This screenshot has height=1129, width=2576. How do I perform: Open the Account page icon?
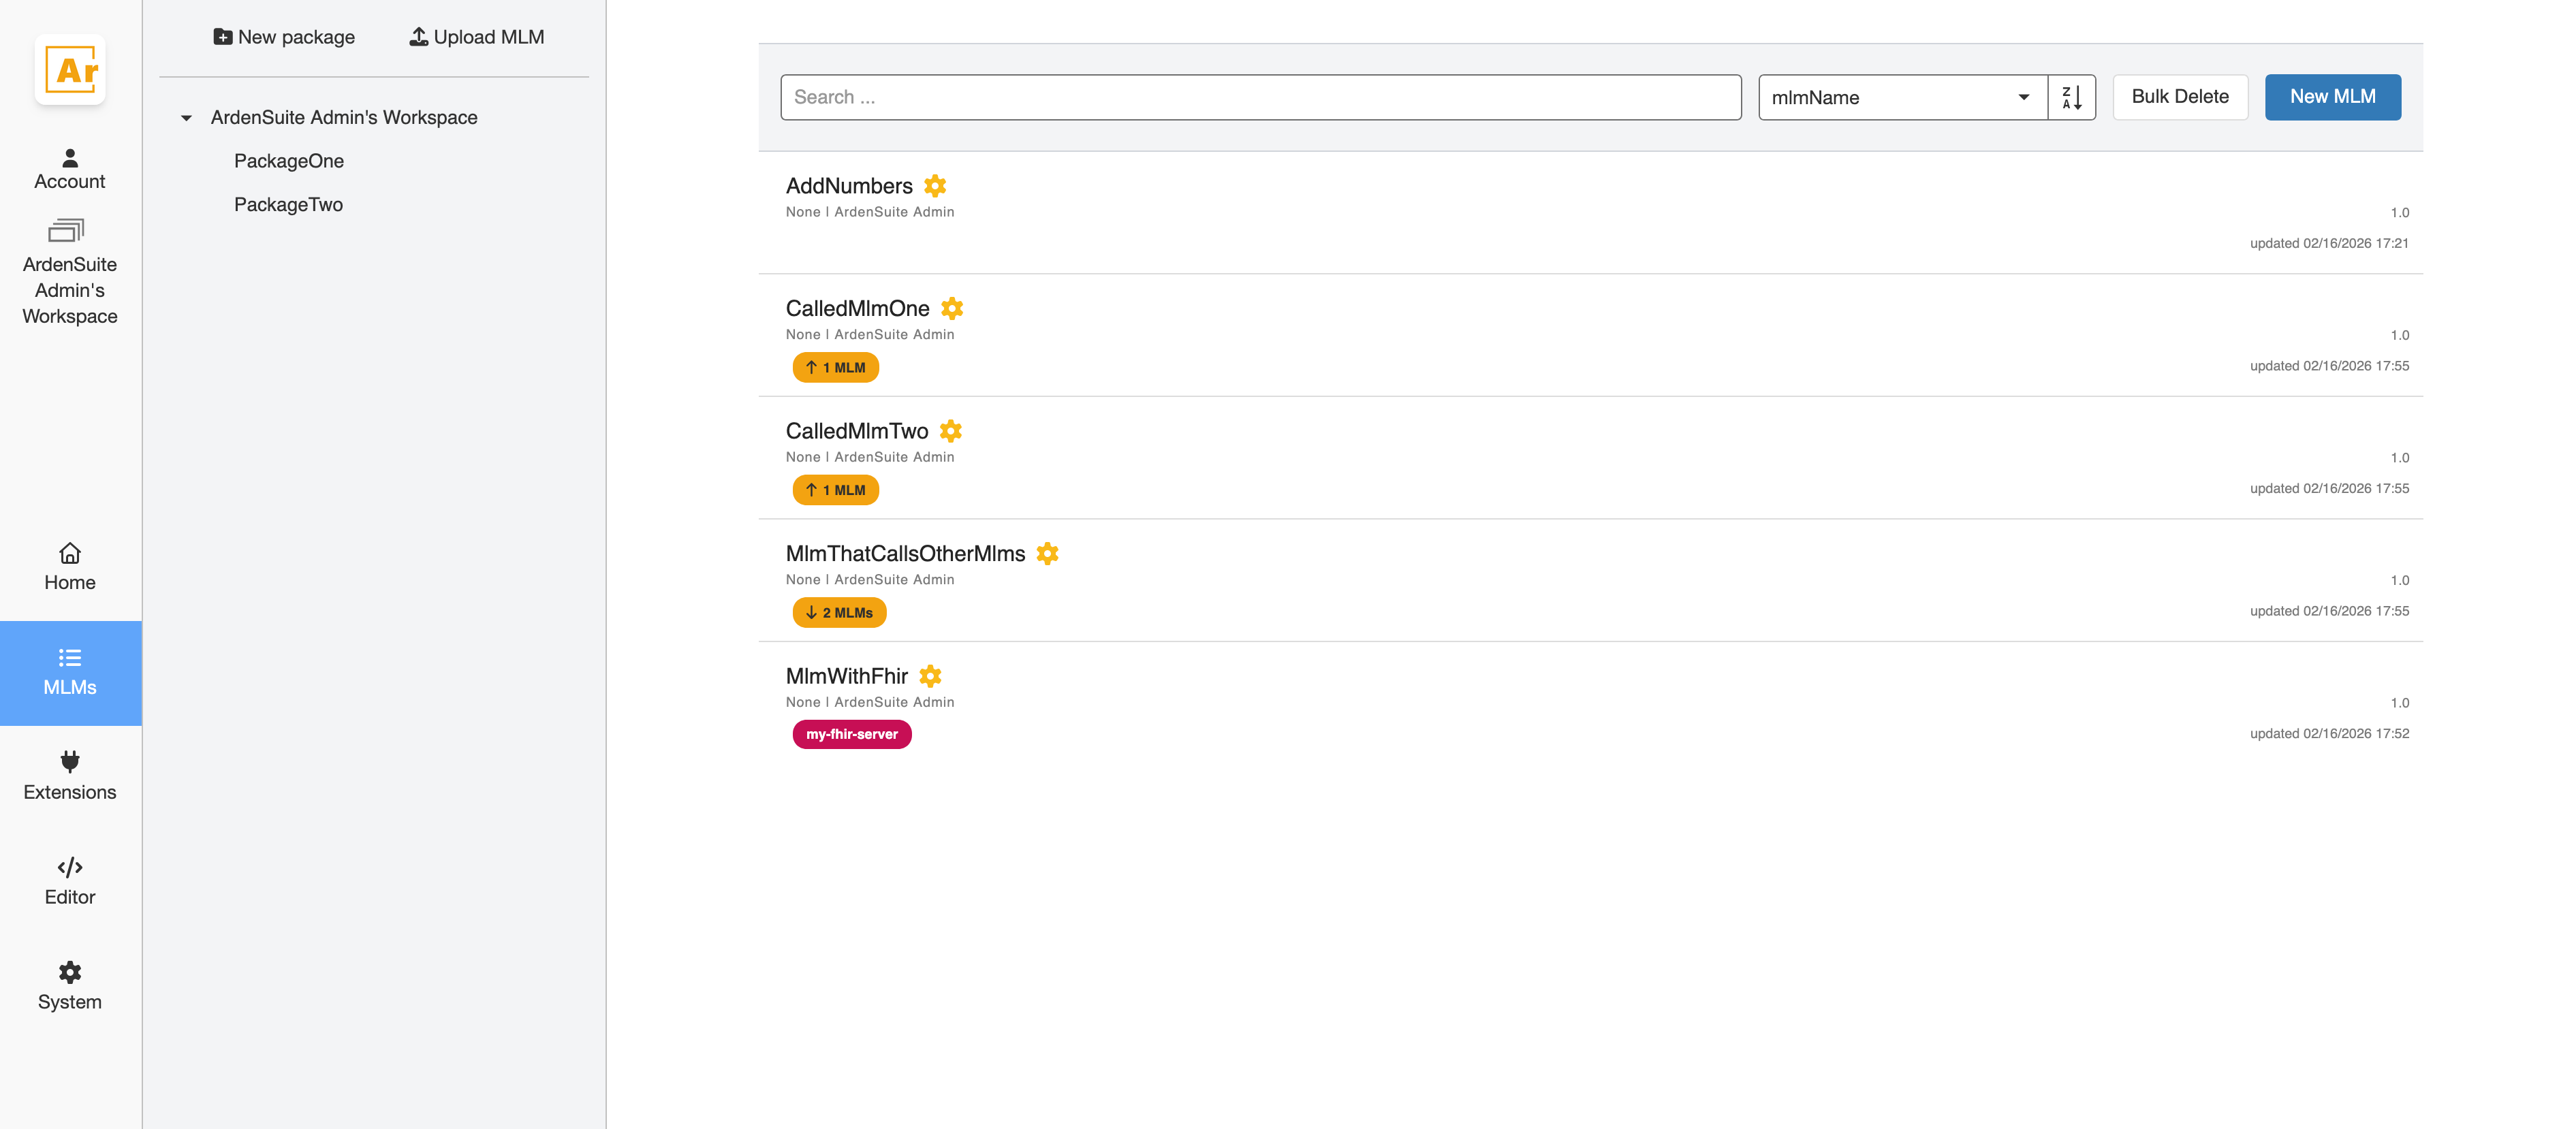coord(70,158)
